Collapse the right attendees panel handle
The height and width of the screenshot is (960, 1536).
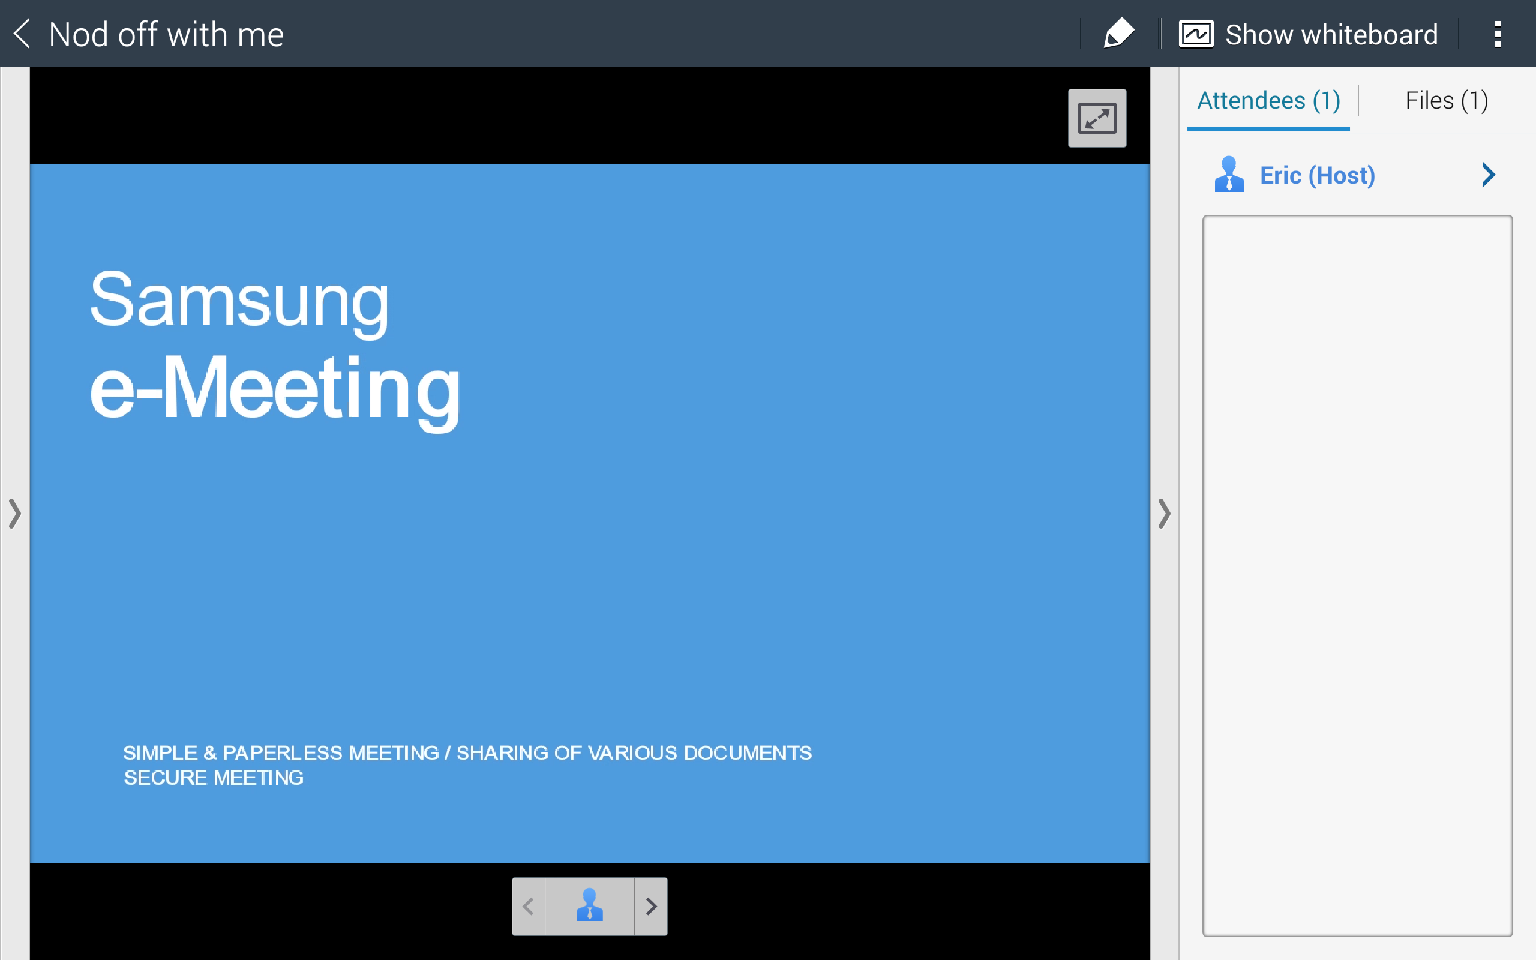(x=1164, y=513)
